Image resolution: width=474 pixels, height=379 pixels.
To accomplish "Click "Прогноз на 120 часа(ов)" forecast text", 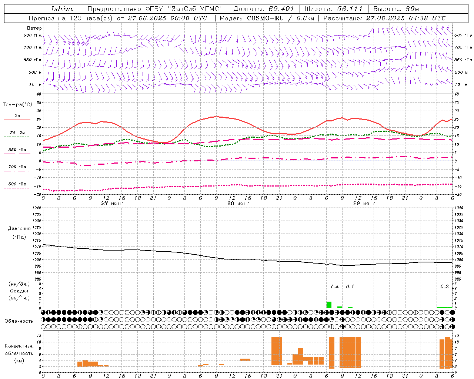I will (71, 18).
